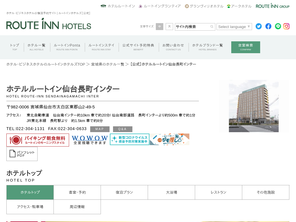Open 公式サイト予約特典 BENEFIT menu
The width and height of the screenshot is (296, 222).
[x=138, y=47]
